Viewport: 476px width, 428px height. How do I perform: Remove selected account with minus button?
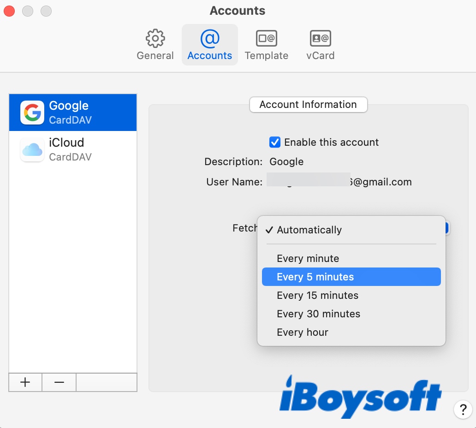pyautogui.click(x=59, y=382)
